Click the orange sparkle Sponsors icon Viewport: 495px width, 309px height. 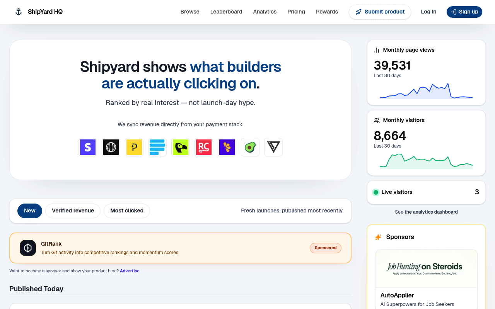tap(378, 237)
